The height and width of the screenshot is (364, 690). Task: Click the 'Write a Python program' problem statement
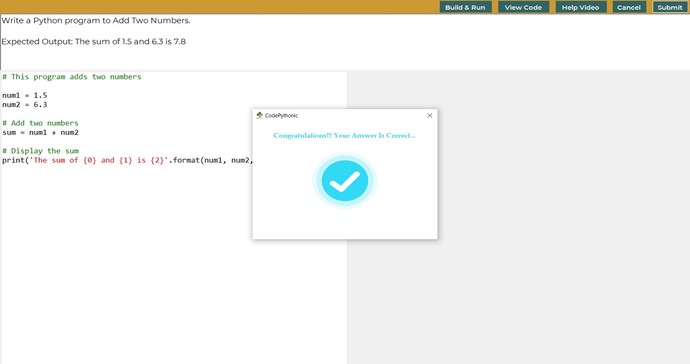pos(96,20)
